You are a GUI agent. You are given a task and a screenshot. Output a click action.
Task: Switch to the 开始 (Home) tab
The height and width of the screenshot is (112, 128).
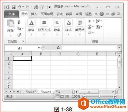point(24,14)
